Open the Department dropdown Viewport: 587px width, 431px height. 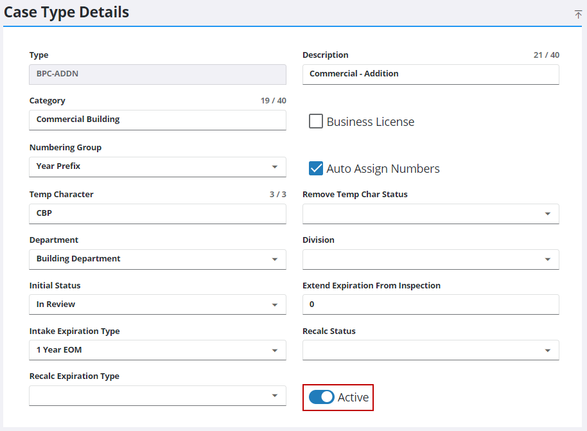pyautogui.click(x=157, y=259)
